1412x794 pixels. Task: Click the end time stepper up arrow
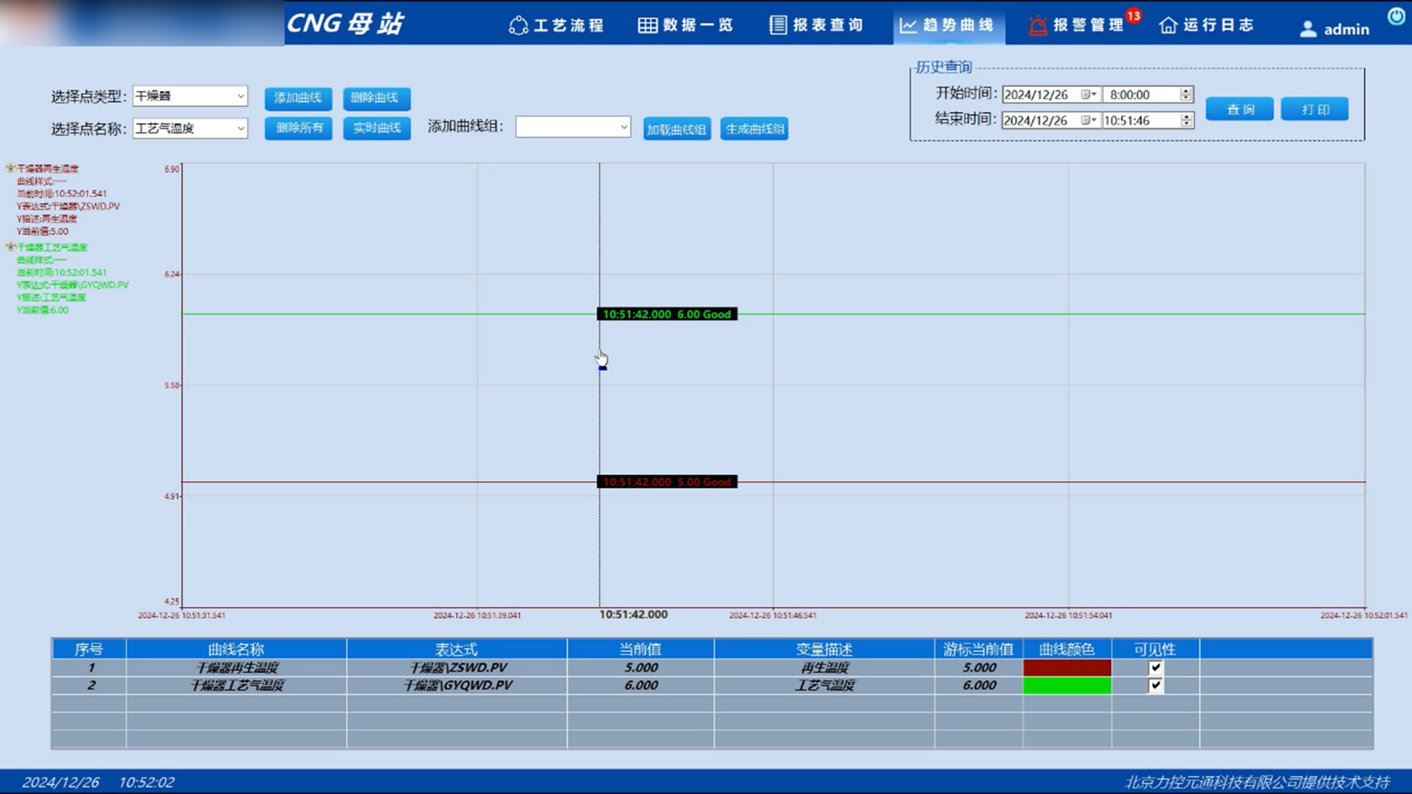click(x=1186, y=116)
